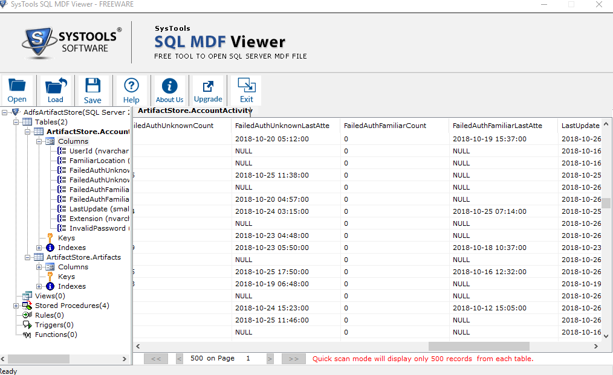Click the Open folder toolbar icon

(17, 85)
